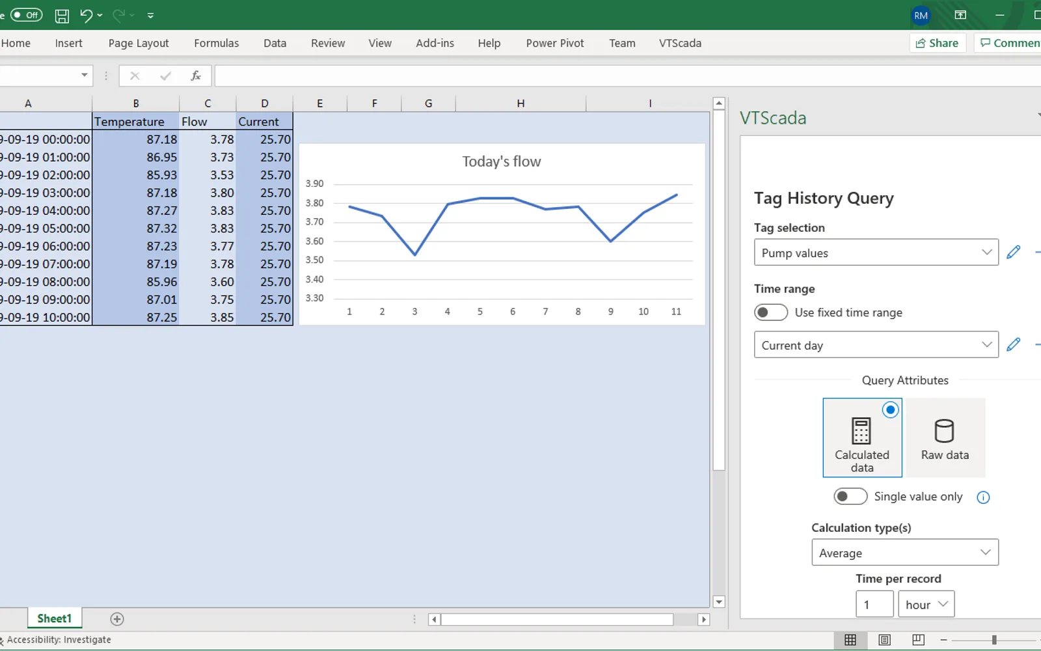Click the Ribbon Display Options icon
1041x651 pixels.
pos(960,15)
